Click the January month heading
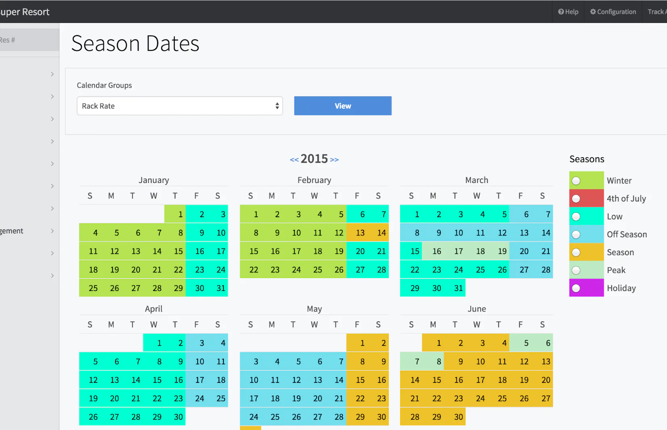 [x=154, y=180]
